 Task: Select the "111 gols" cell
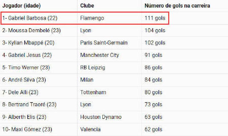[155, 18]
